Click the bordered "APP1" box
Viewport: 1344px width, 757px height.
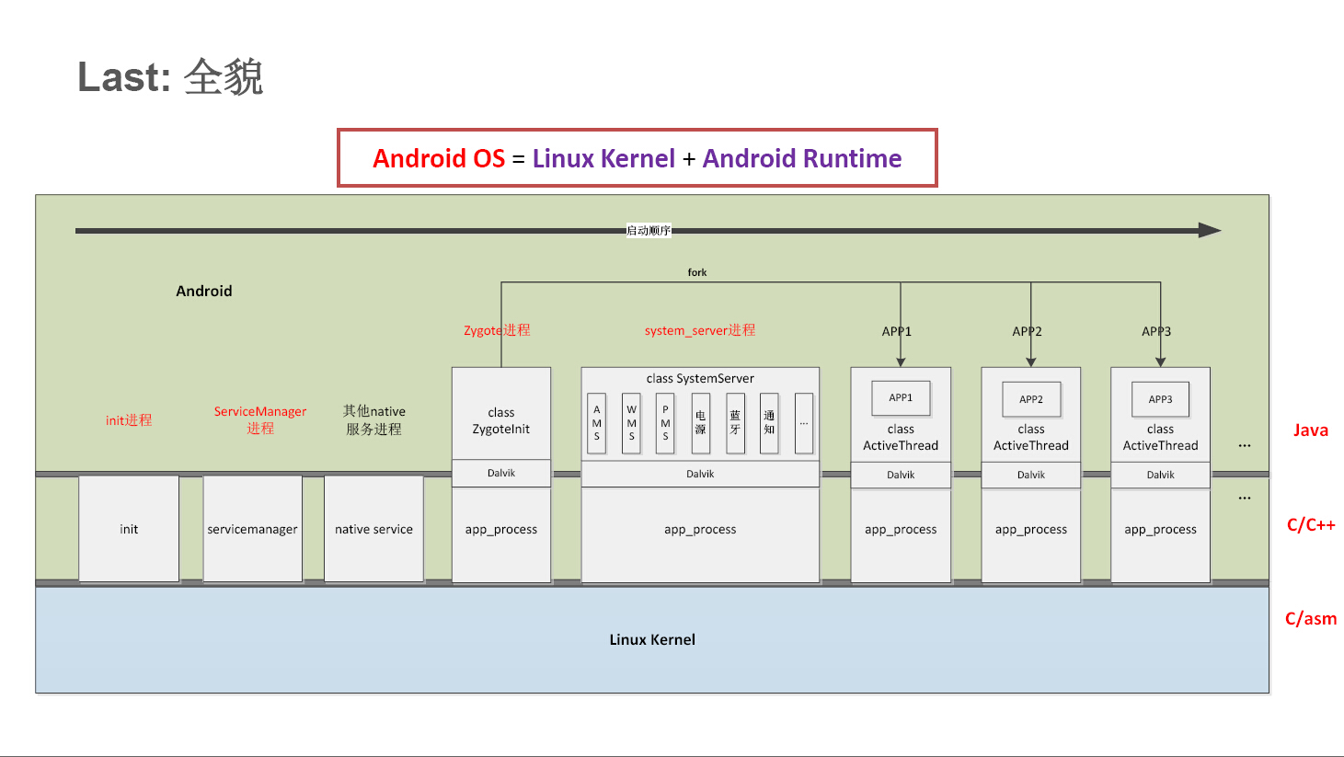tap(901, 398)
